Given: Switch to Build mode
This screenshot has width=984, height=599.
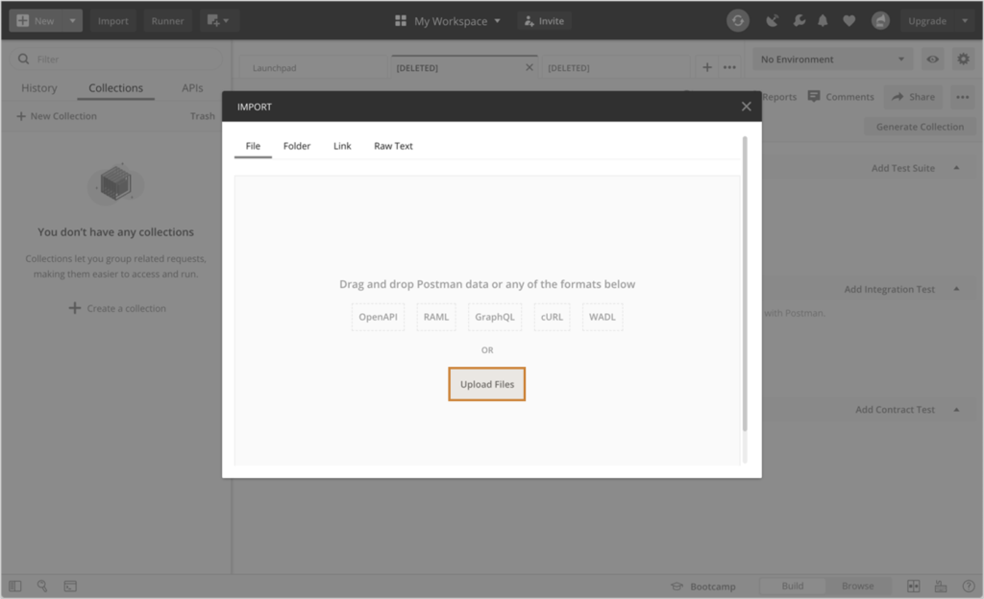Looking at the screenshot, I should click(792, 586).
